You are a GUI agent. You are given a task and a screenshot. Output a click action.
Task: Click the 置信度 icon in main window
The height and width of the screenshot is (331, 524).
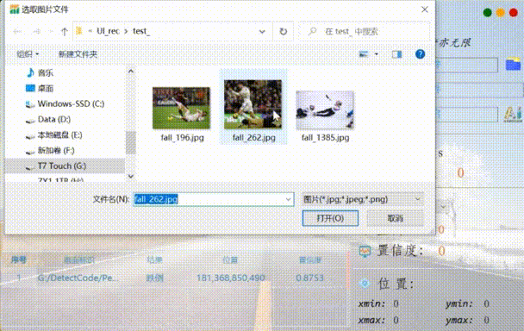coord(365,251)
